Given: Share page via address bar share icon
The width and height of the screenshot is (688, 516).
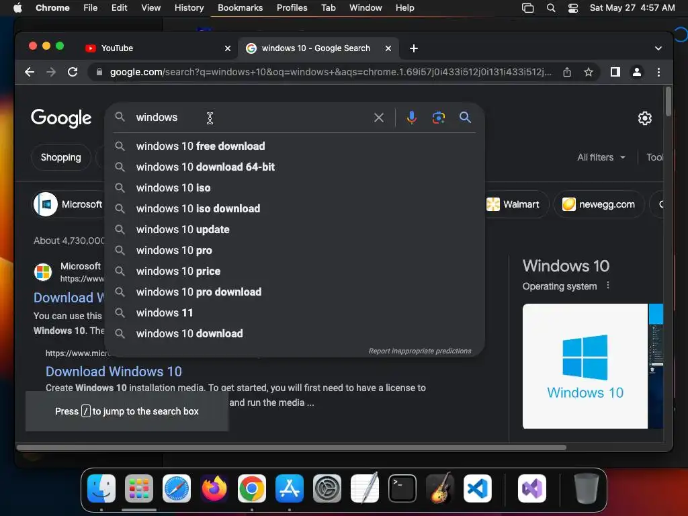Looking at the screenshot, I should tap(567, 72).
